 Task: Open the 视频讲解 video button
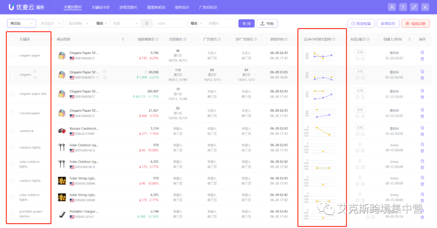pos(416,23)
